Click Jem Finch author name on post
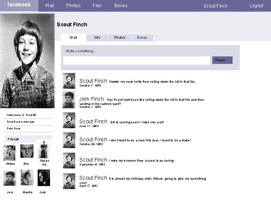Image resolution: width=271 pixels, height=203 pixels. click(x=91, y=99)
